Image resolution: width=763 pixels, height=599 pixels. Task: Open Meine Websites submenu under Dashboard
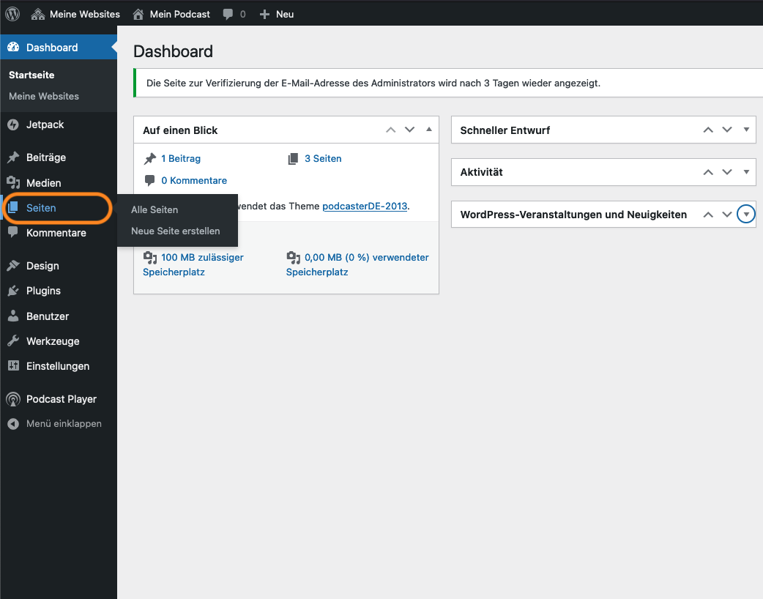pos(44,97)
